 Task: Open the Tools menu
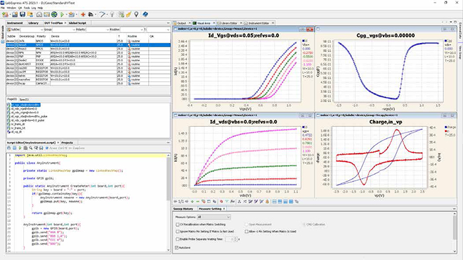(x=27, y=8)
